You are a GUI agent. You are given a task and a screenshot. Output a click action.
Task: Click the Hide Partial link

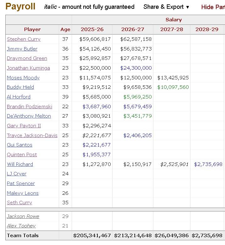click(213, 7)
